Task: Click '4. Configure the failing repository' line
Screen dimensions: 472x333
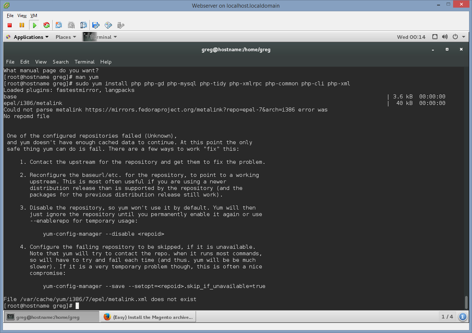Action: tap(138, 247)
